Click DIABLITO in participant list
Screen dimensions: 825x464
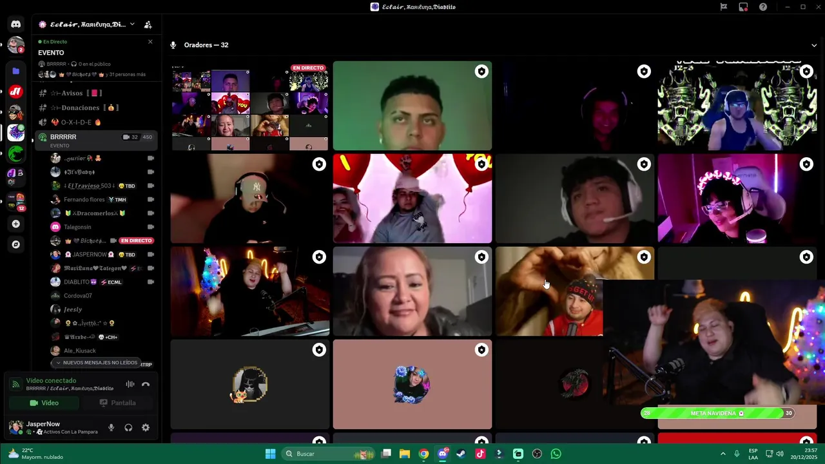click(103, 282)
